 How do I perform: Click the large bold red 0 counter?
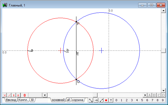(x=25, y=95)
